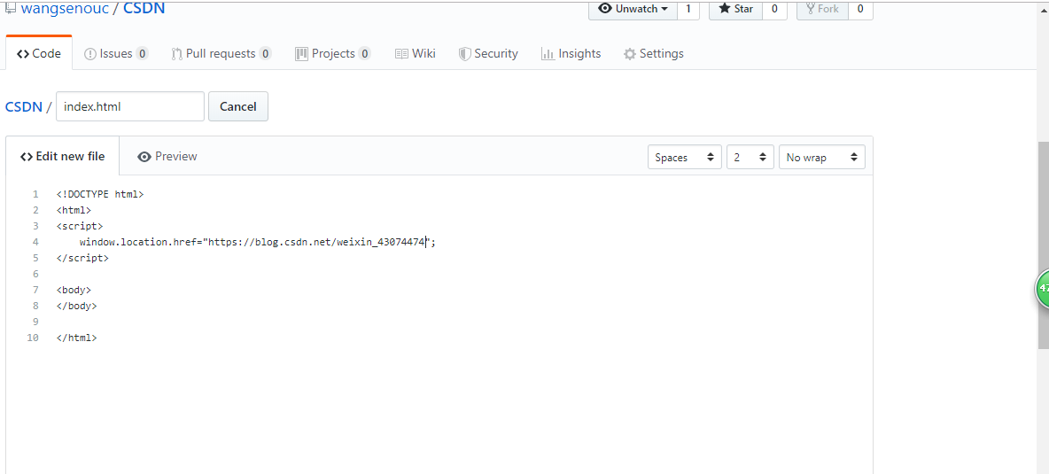This screenshot has height=474, width=1049.
Task: Switch to the Code tab
Action: [x=39, y=53]
